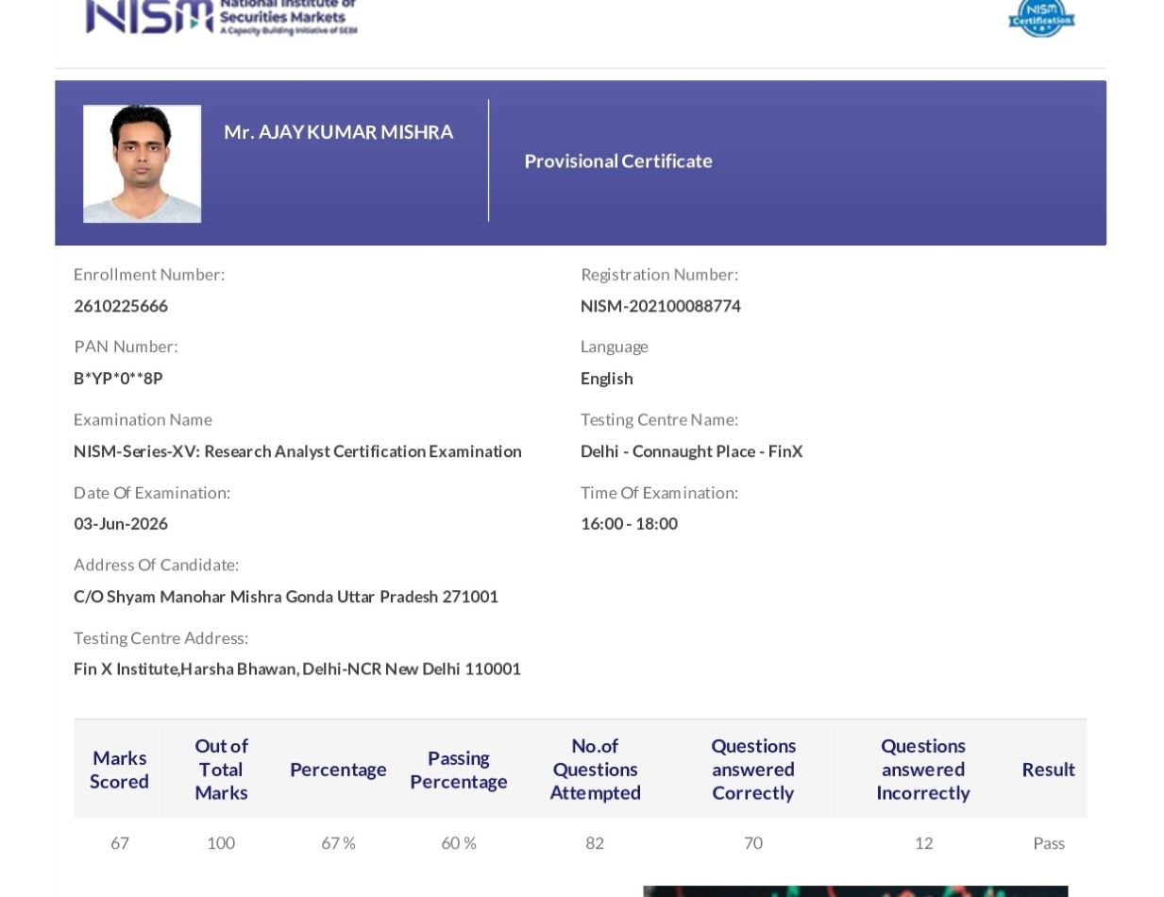Viewport: 1164px width, 897px height.
Task: Click the Fin X Institute testing centre address
Action: [297, 669]
